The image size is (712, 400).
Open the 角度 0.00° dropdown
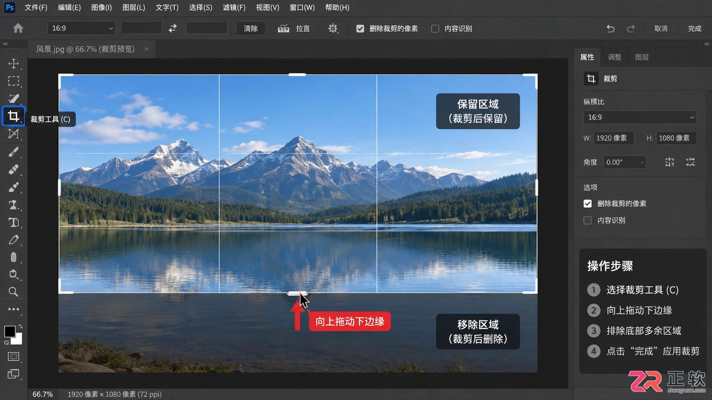click(624, 162)
